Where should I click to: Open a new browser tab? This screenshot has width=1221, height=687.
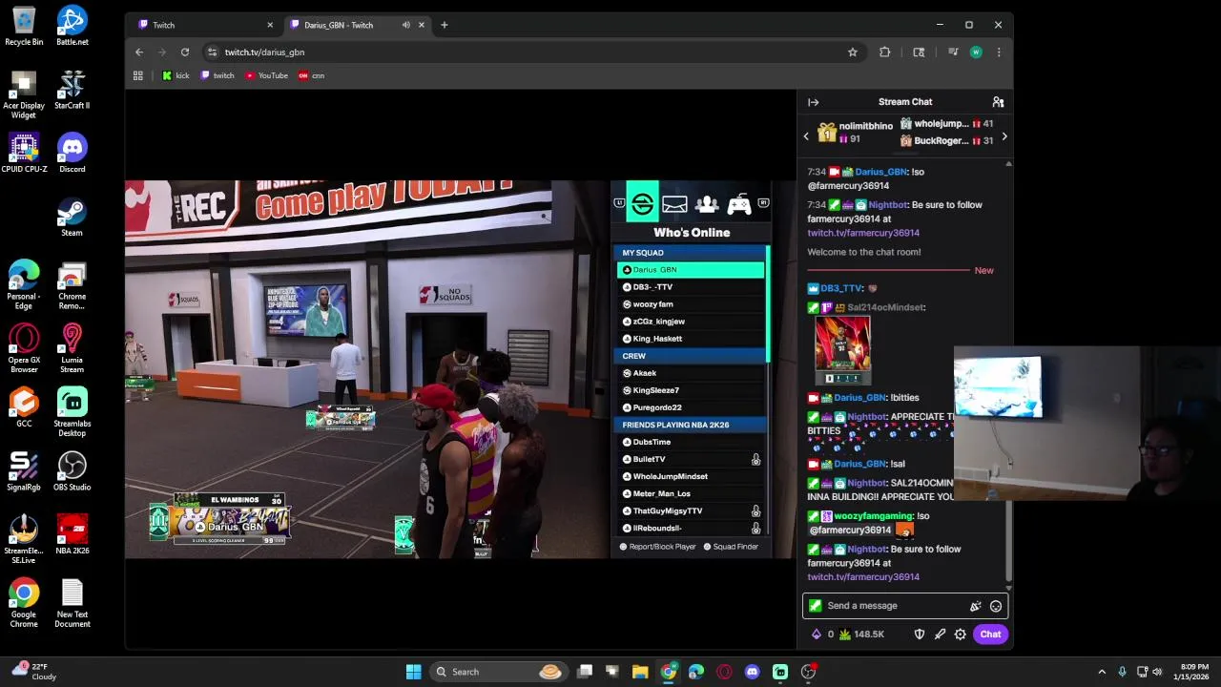pos(444,25)
